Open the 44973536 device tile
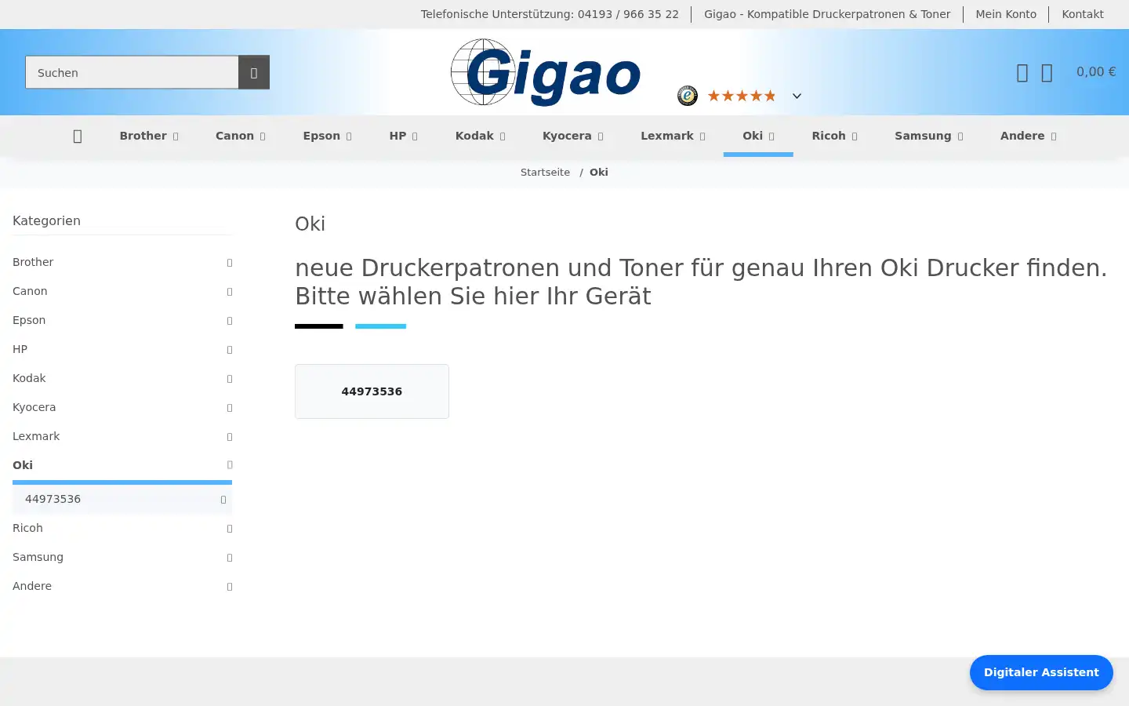Viewport: 1129px width, 706px height. point(372,391)
